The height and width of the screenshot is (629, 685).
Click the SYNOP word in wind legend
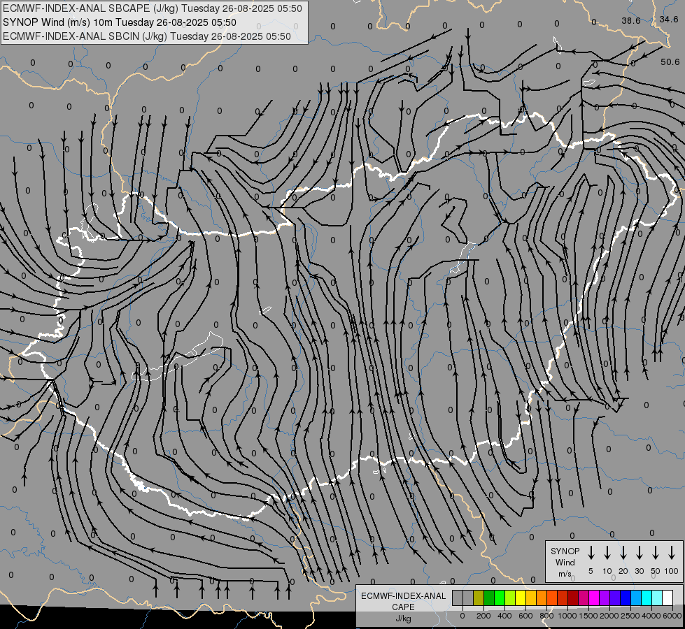tap(565, 551)
